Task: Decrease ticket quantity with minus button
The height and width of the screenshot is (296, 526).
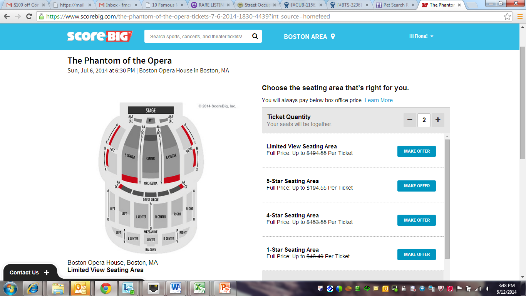Action: coord(410,120)
